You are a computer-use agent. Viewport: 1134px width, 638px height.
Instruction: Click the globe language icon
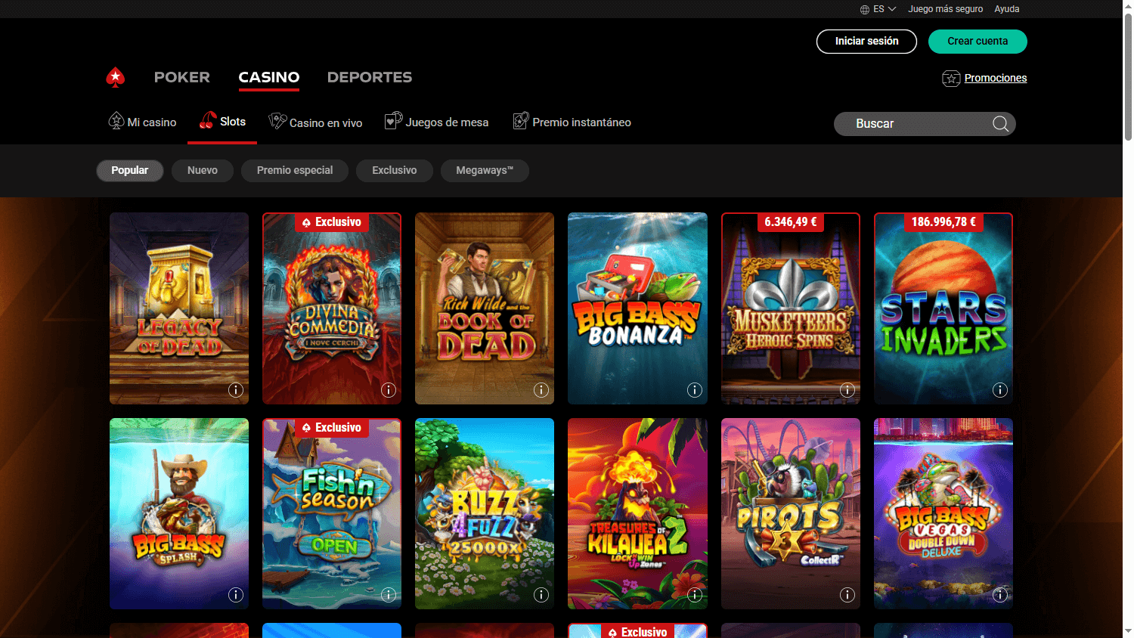pos(865,9)
